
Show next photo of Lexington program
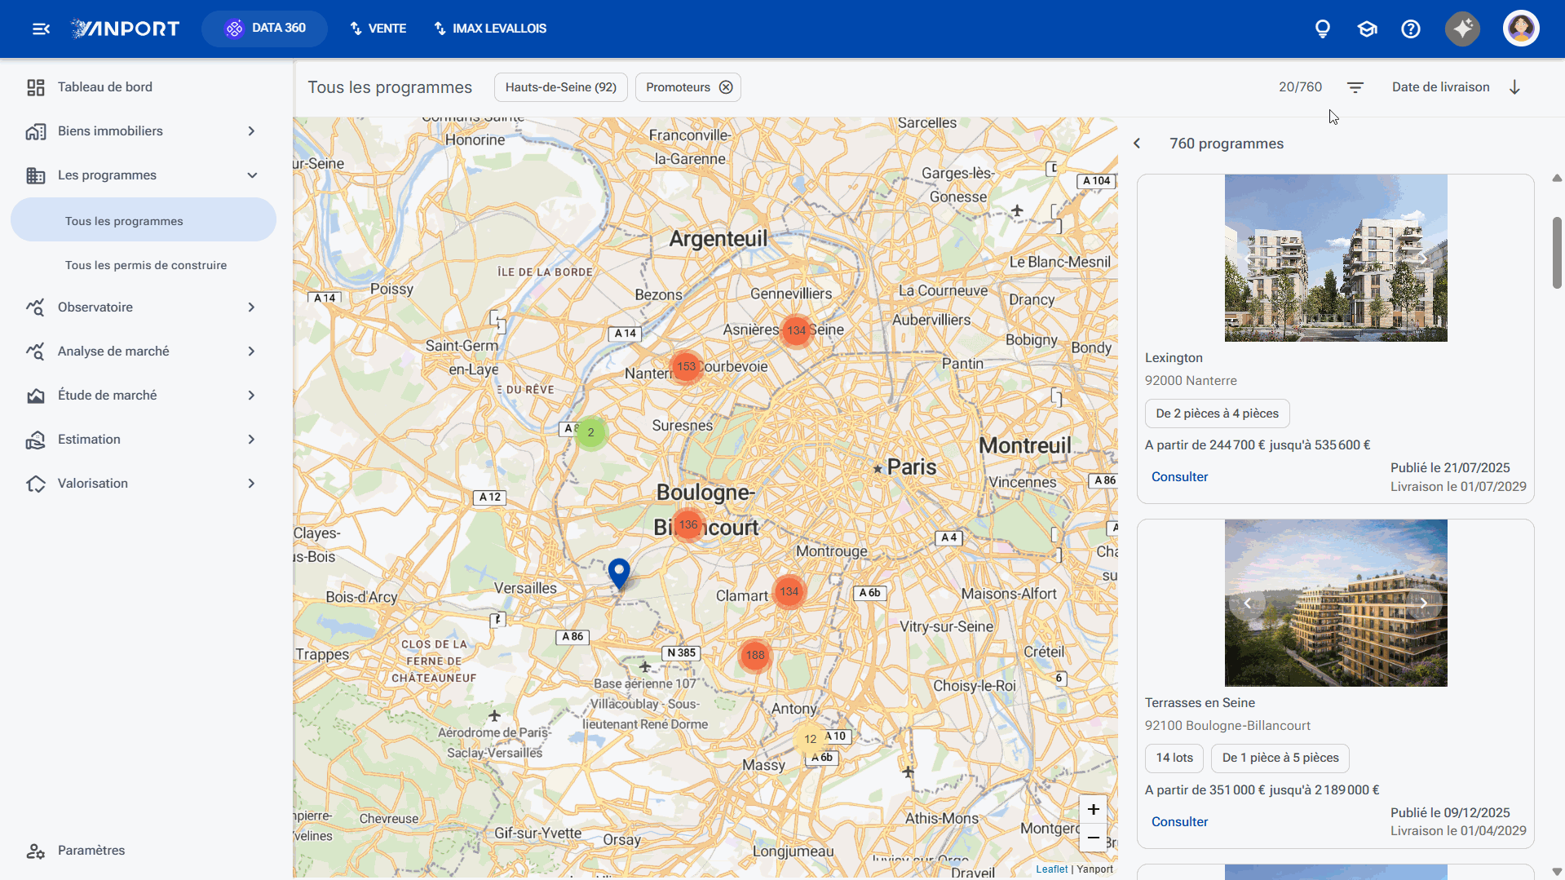tap(1423, 258)
